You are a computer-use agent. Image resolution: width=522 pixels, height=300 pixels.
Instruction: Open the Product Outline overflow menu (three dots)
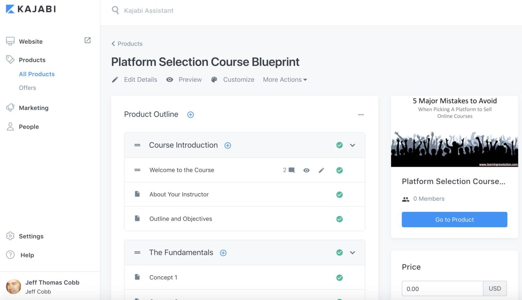[361, 115]
